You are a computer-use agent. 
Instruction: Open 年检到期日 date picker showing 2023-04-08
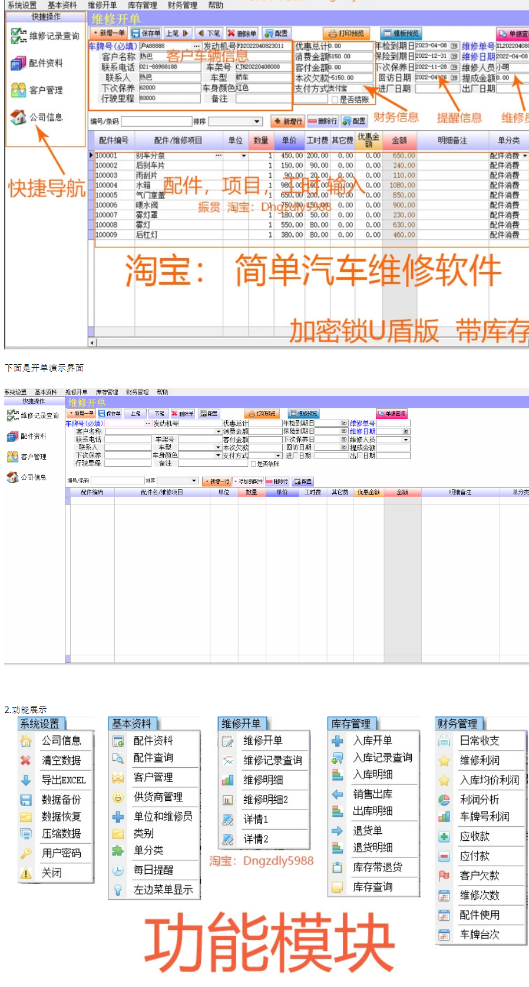coord(454,46)
